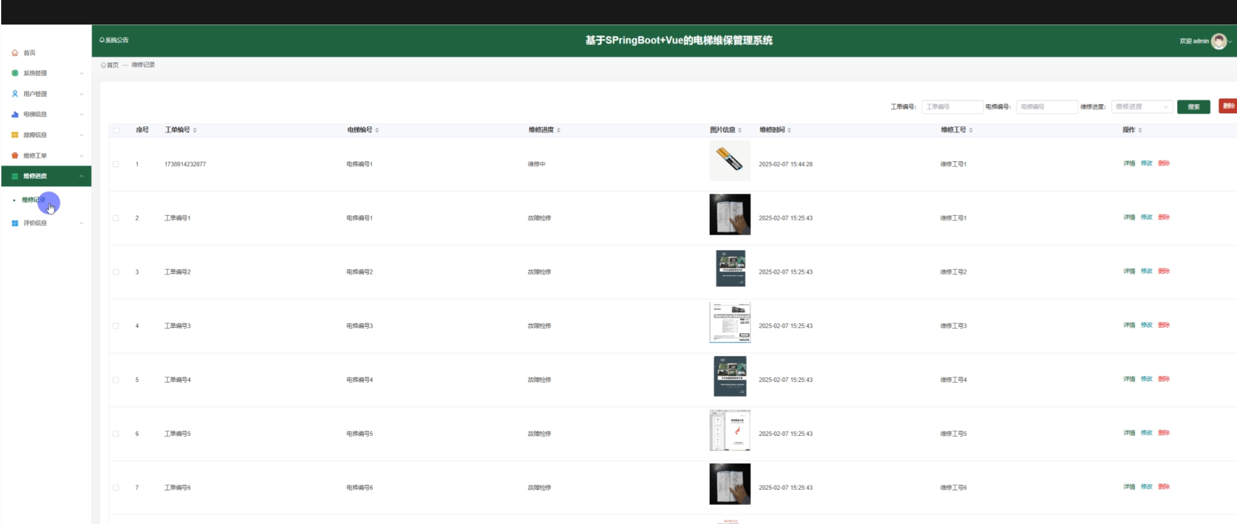Click 首页 in the breadcrumb
The height and width of the screenshot is (524, 1237).
click(112, 65)
